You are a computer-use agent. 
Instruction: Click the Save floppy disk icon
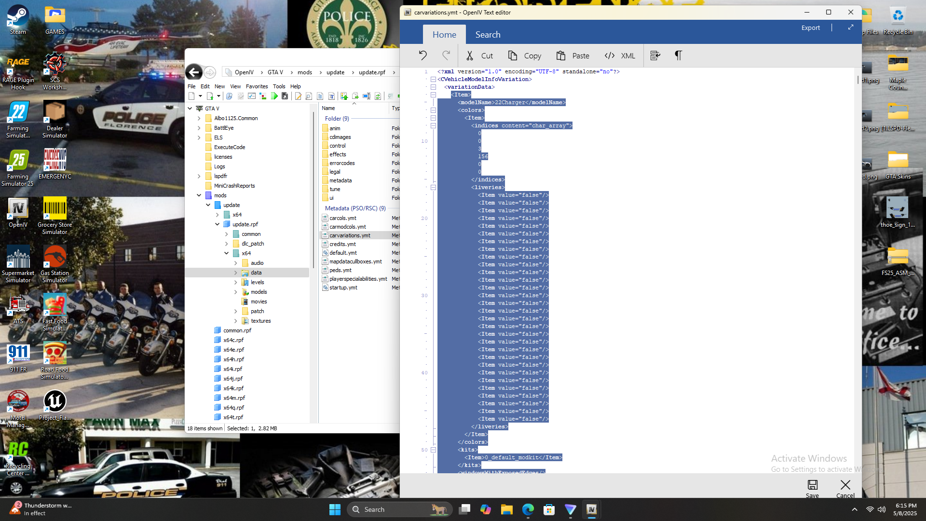tap(812, 485)
